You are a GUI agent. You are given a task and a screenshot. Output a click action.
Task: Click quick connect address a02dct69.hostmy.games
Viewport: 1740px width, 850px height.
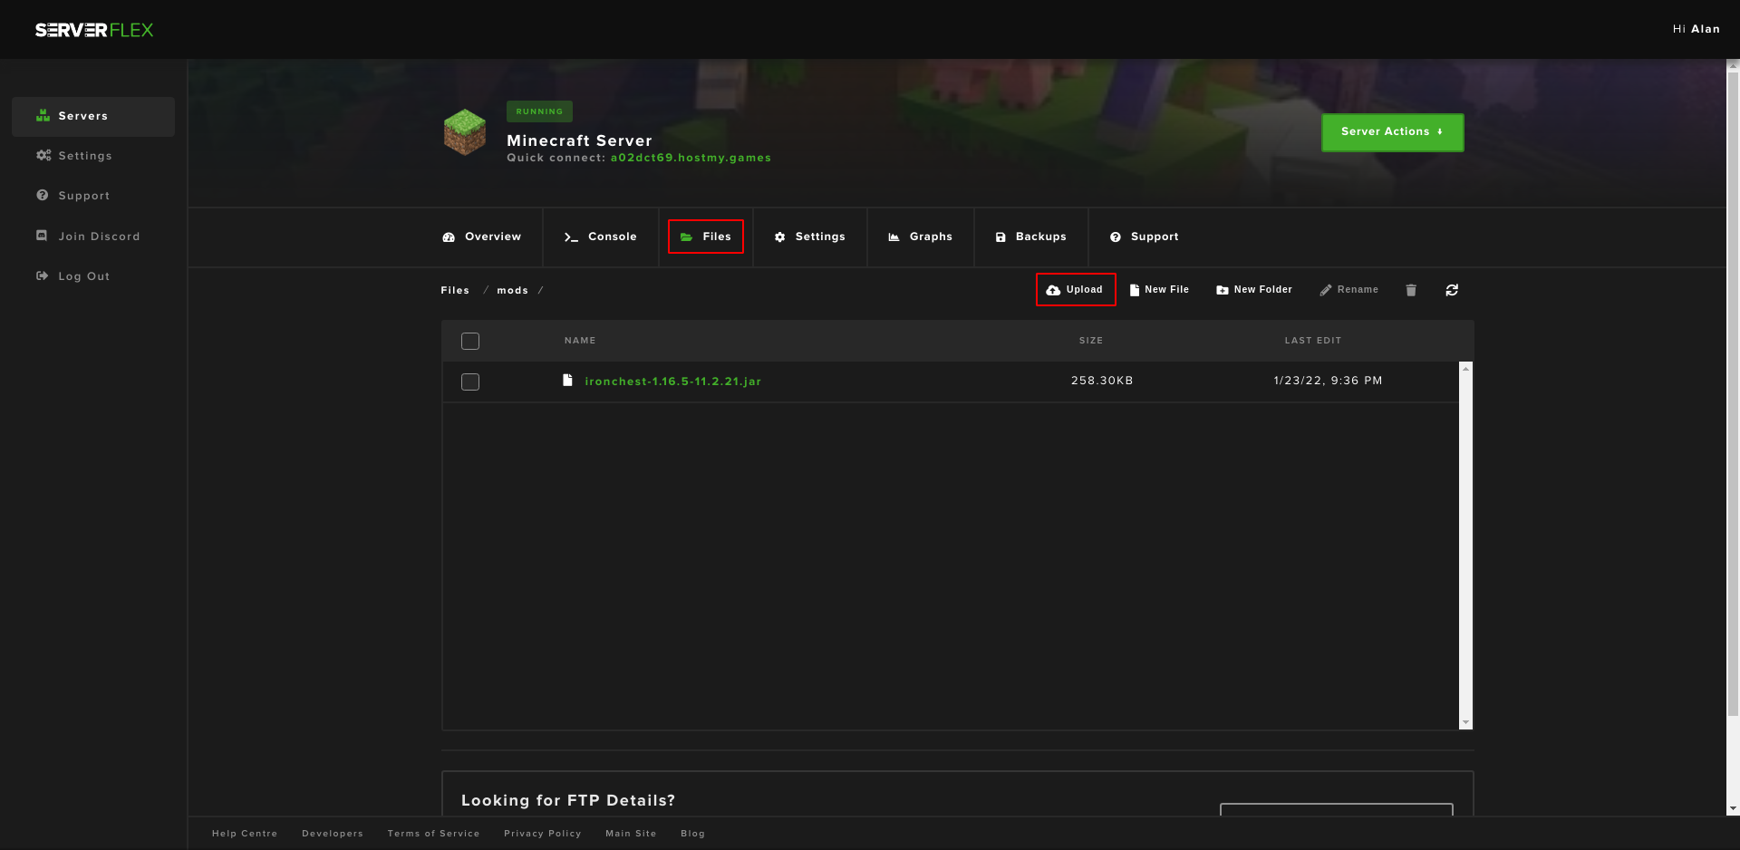pos(691,158)
